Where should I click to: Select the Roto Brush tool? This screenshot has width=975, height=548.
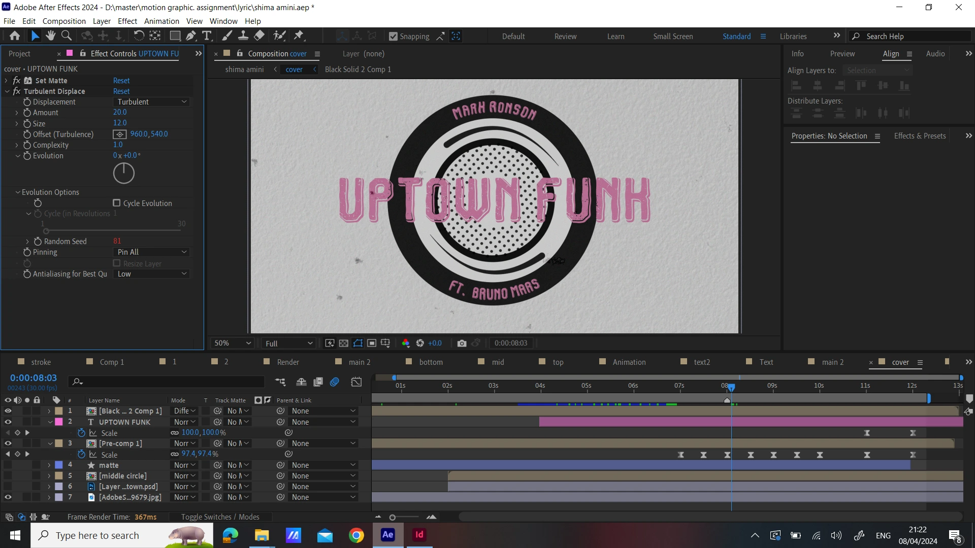(279, 36)
